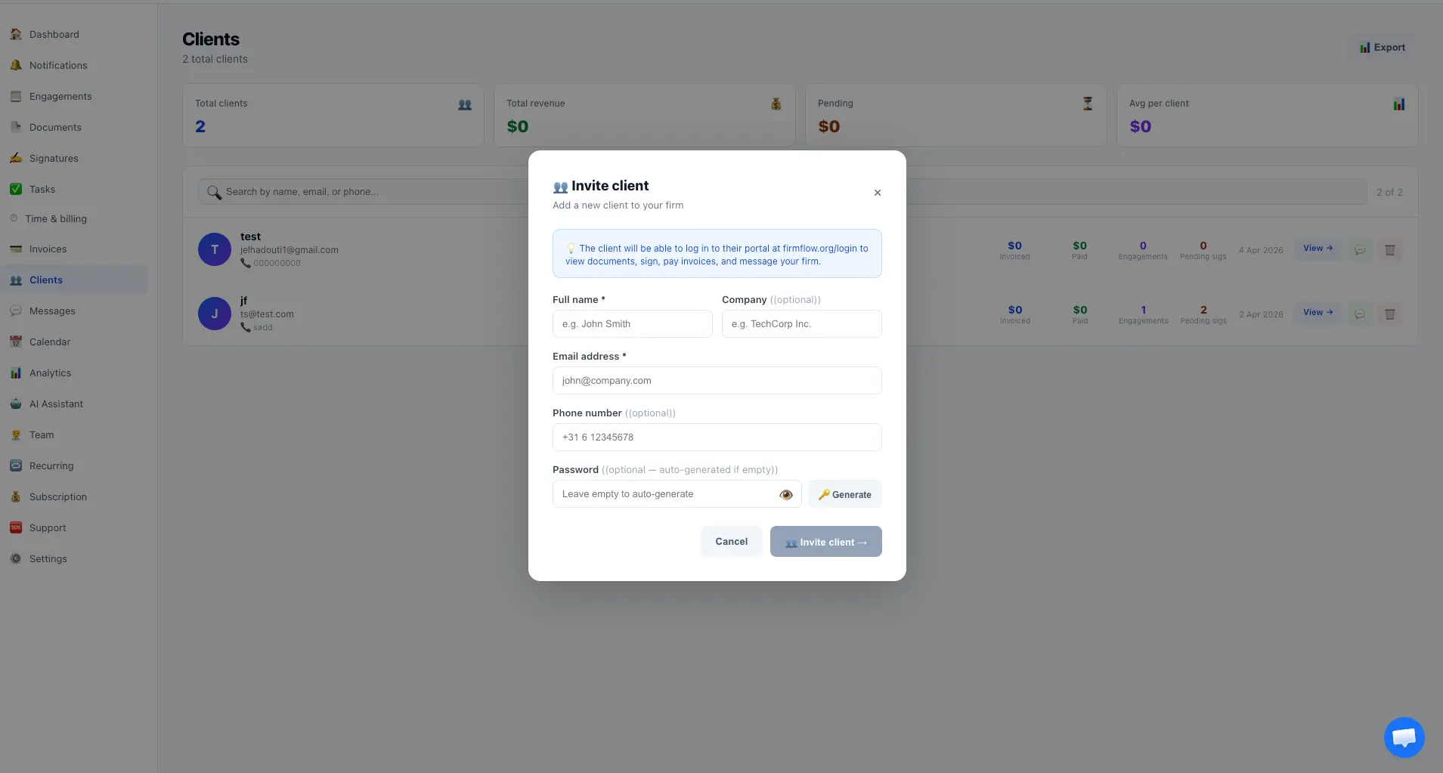The image size is (1443, 773).
Task: Click the email address input field
Action: (717, 380)
